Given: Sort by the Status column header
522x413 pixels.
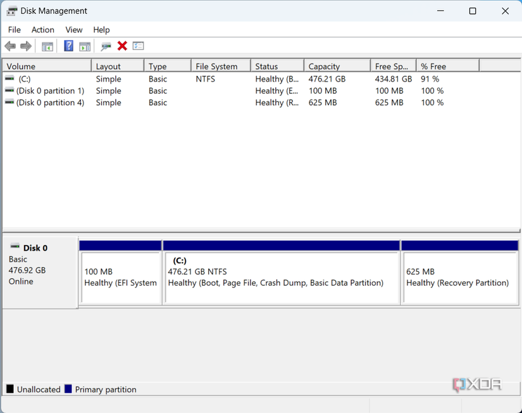Looking at the screenshot, I should (x=277, y=66).
